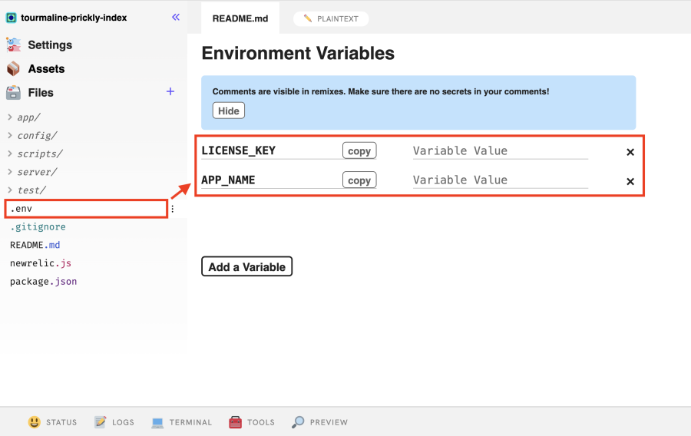Open the app Preview
The width and height of the screenshot is (691, 436).
(x=319, y=422)
